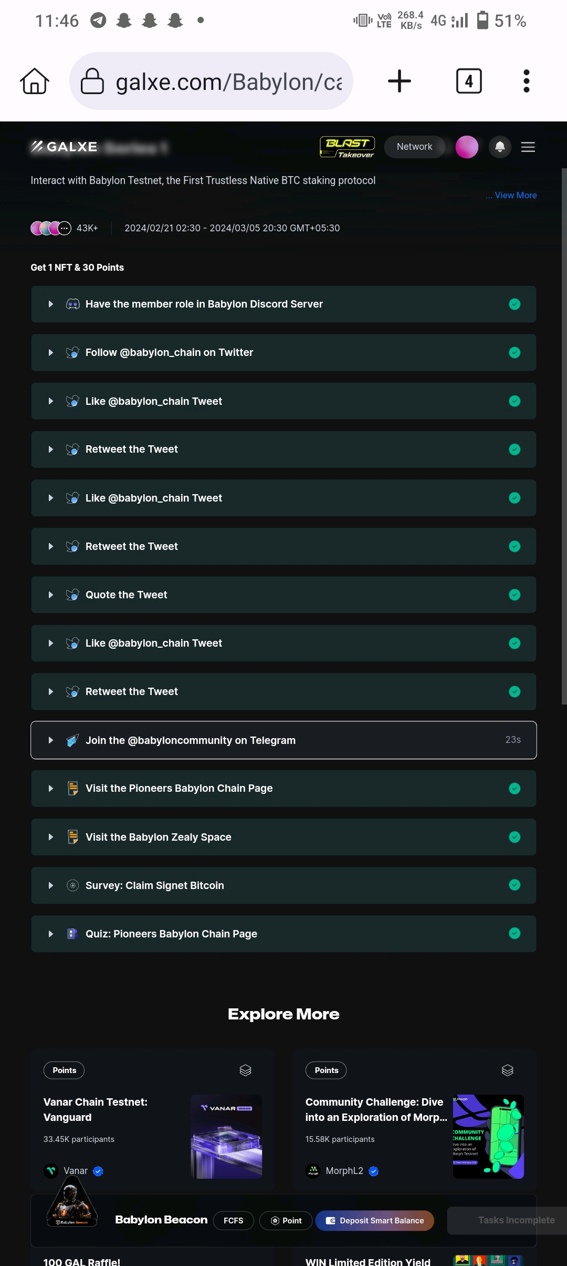Click the pink profile avatar
The height and width of the screenshot is (1266, 567).
[x=467, y=147]
